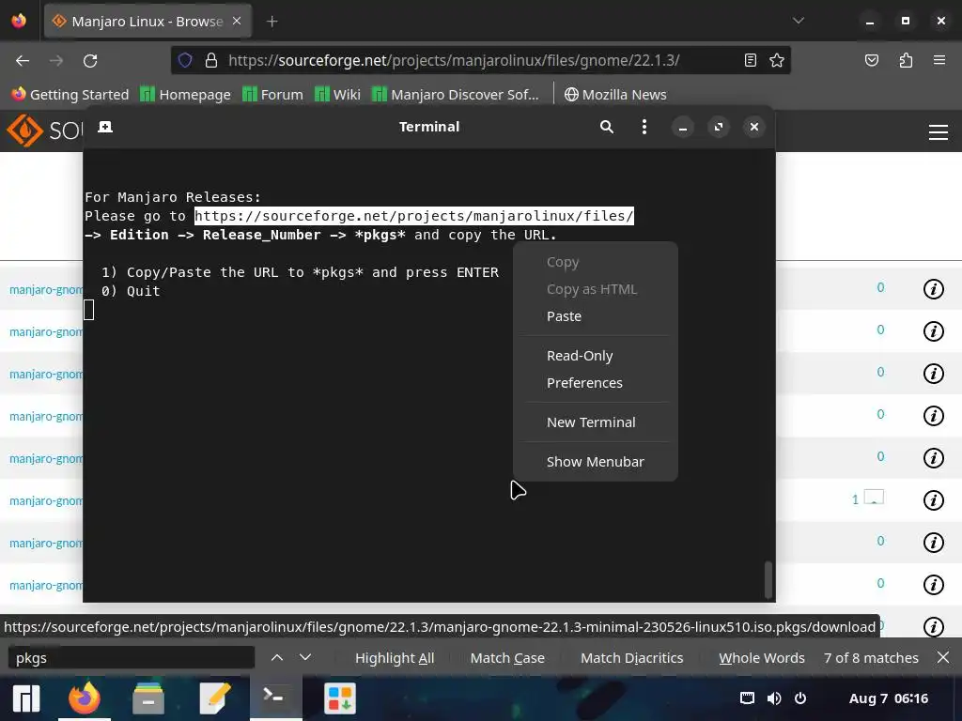962x721 pixels.
Task: Open file manager from taskbar
Action: tap(148, 698)
